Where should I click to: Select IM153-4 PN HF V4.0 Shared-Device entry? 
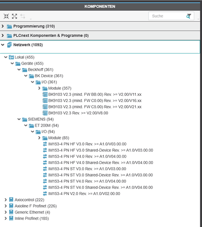click(x=101, y=163)
